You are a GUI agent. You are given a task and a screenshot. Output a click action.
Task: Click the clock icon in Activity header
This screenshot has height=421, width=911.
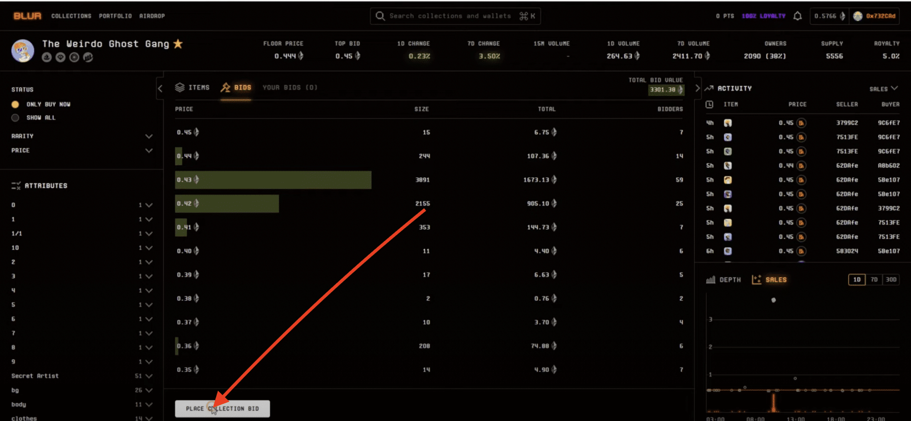pyautogui.click(x=709, y=105)
